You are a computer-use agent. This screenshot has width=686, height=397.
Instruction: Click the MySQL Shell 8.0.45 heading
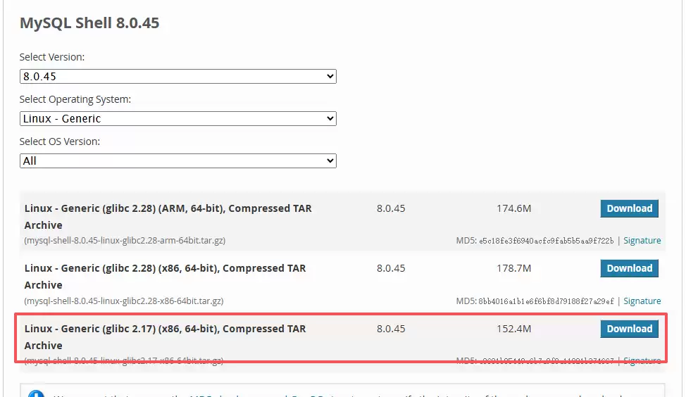[89, 23]
